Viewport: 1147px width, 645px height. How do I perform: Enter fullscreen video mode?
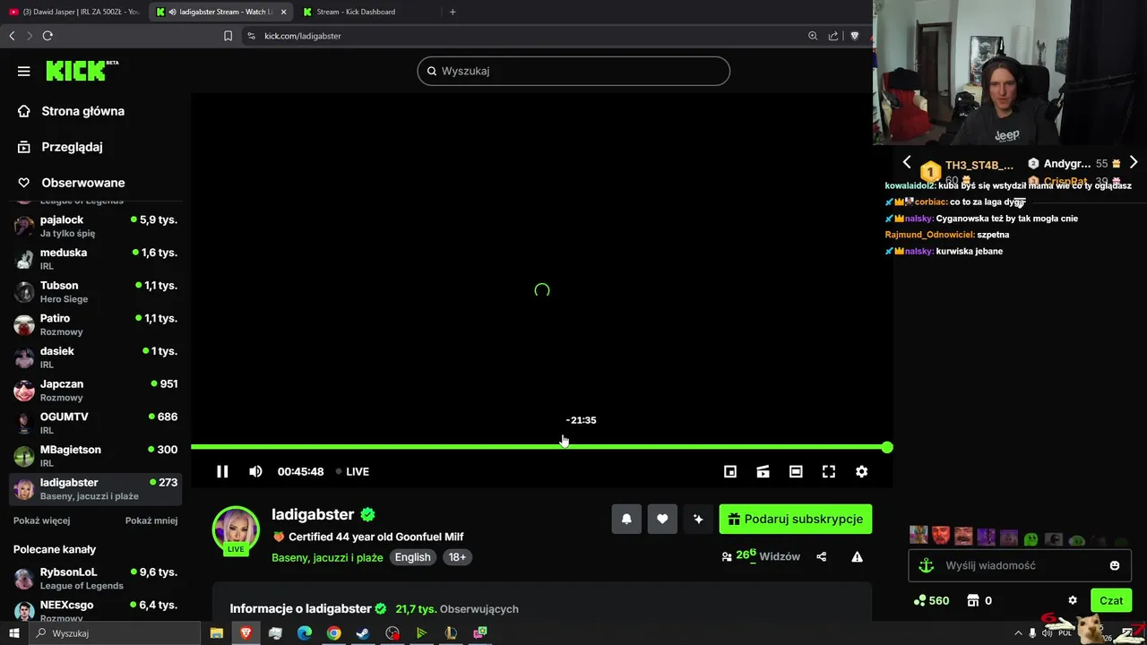[x=829, y=471]
